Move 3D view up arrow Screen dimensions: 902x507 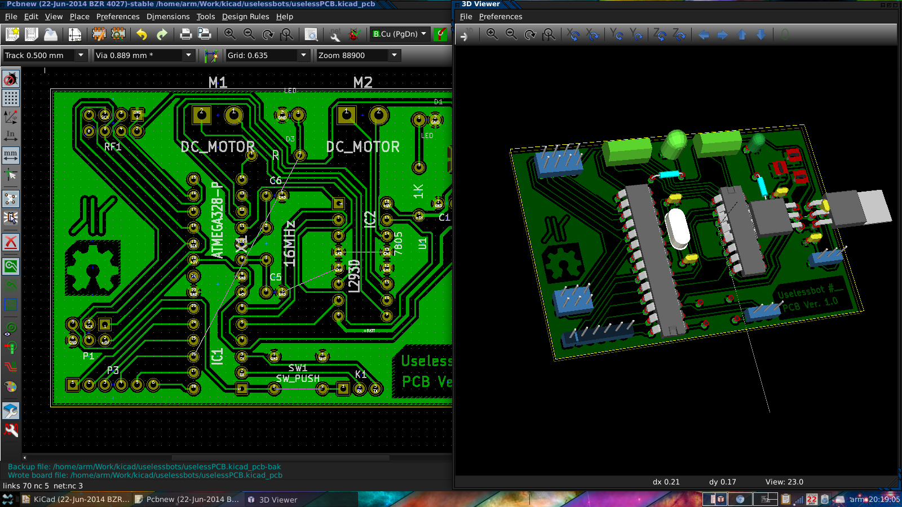point(742,35)
